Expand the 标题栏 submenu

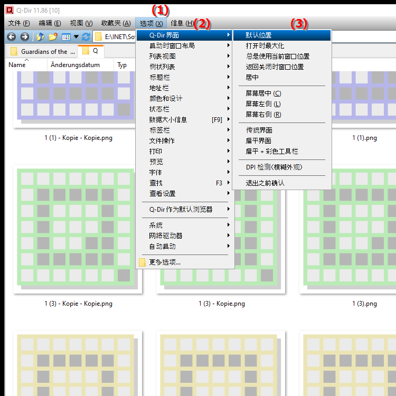pyautogui.click(x=185, y=77)
